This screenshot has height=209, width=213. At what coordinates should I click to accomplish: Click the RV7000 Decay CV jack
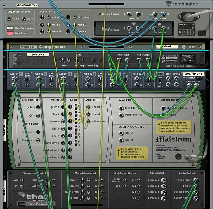68,60
